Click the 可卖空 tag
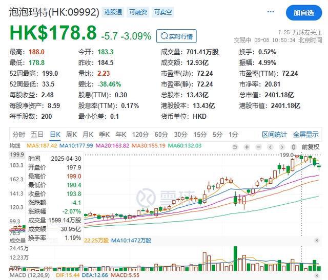The image size is (328, 280). coord(163,12)
